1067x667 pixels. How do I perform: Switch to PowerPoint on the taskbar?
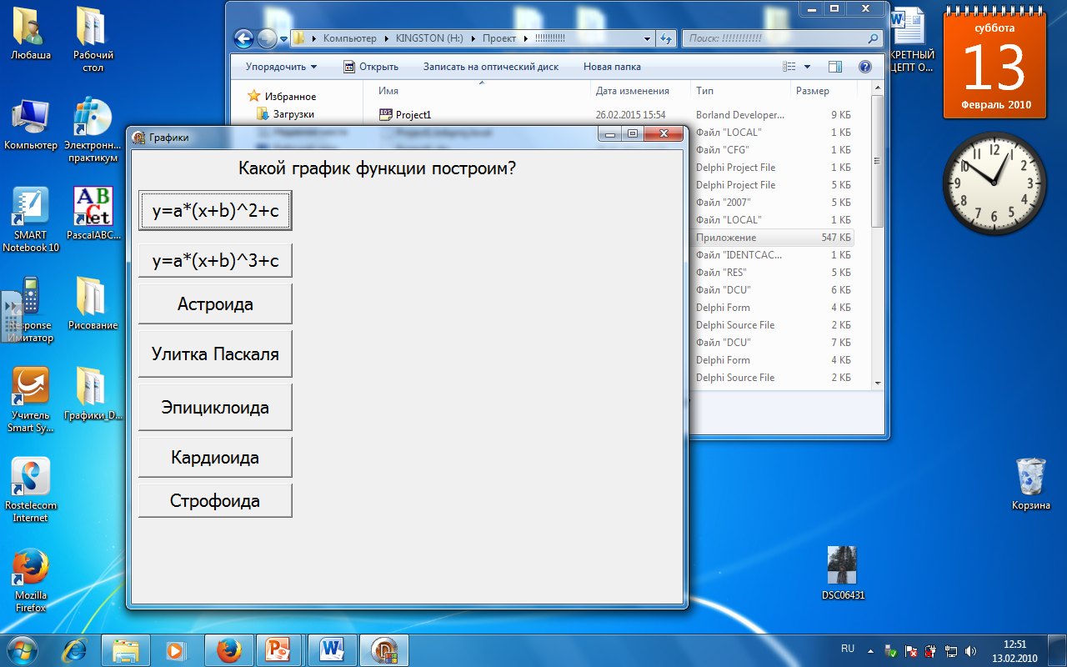pyautogui.click(x=280, y=649)
